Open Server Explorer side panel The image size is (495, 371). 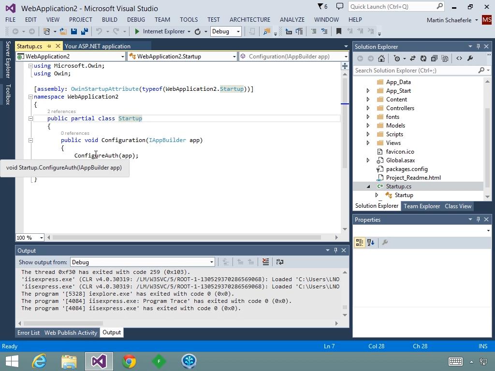tap(8, 59)
